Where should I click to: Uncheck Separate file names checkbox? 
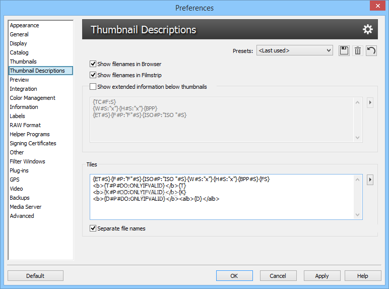point(93,228)
